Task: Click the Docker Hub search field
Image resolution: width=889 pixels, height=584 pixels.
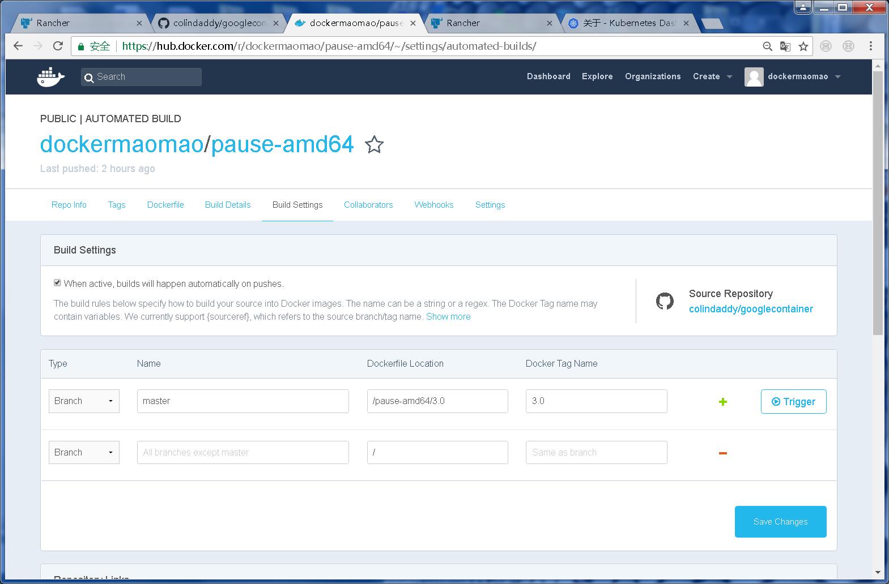Action: click(141, 77)
